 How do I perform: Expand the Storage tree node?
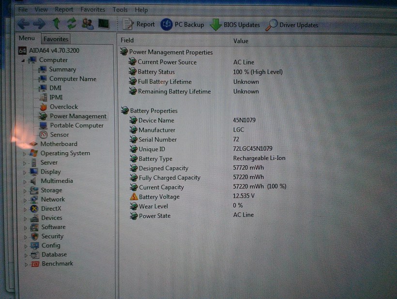pyautogui.click(x=25, y=190)
